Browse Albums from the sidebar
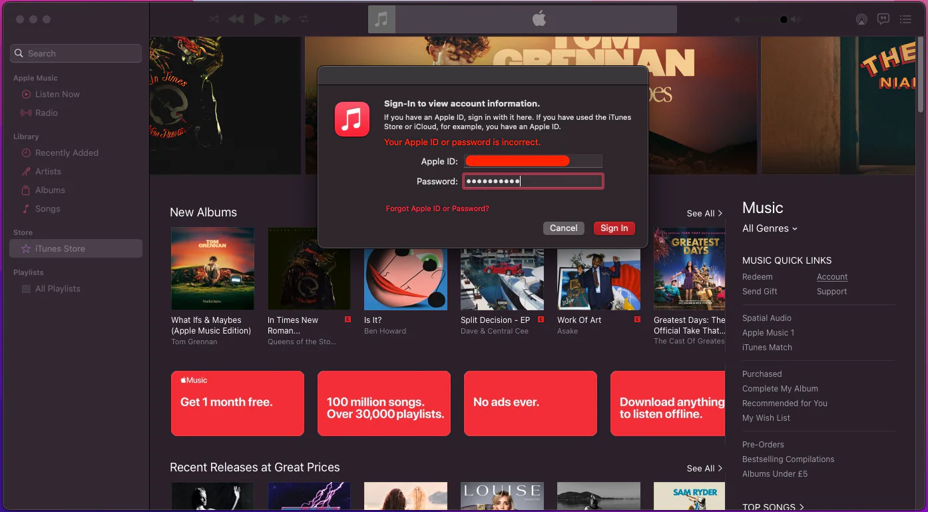The image size is (928, 512). 49,190
